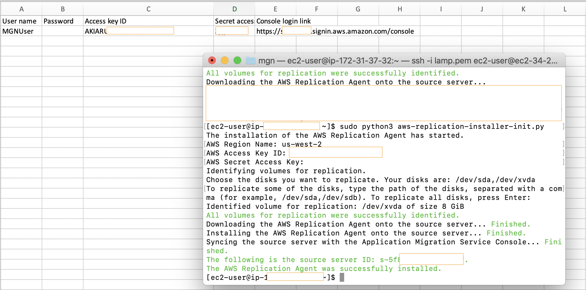Close the mgn terminal window
Screen dimensions: 586x290
tap(212, 60)
